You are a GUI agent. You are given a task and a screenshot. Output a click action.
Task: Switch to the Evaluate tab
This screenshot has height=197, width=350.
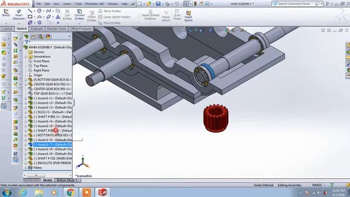[x=37, y=29]
